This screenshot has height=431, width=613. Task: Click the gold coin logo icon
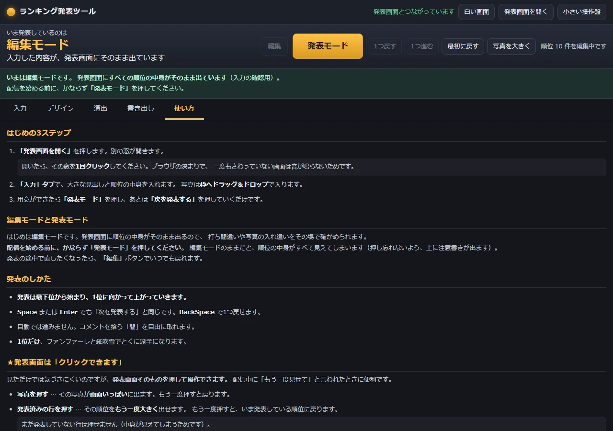(11, 12)
